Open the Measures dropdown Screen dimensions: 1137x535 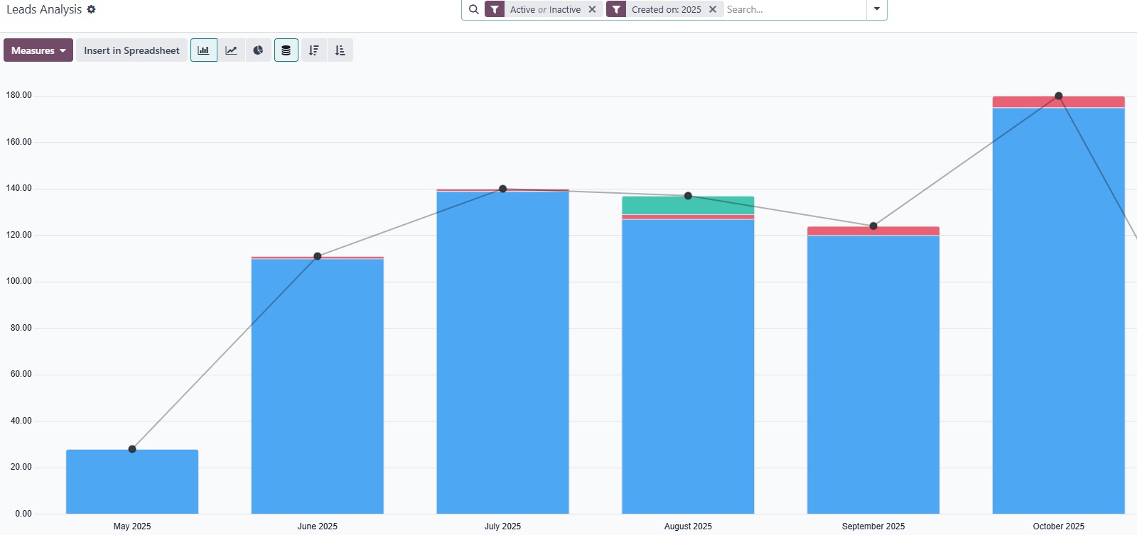point(38,50)
